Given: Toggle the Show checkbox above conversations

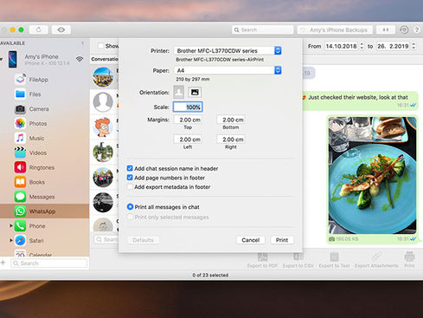Looking at the screenshot, I should click(x=100, y=46).
